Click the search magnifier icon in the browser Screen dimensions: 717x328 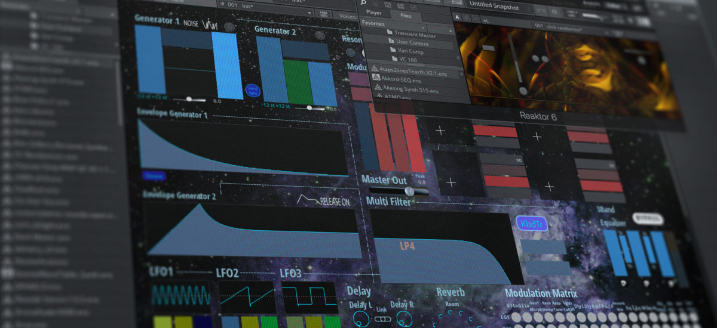tap(363, 2)
